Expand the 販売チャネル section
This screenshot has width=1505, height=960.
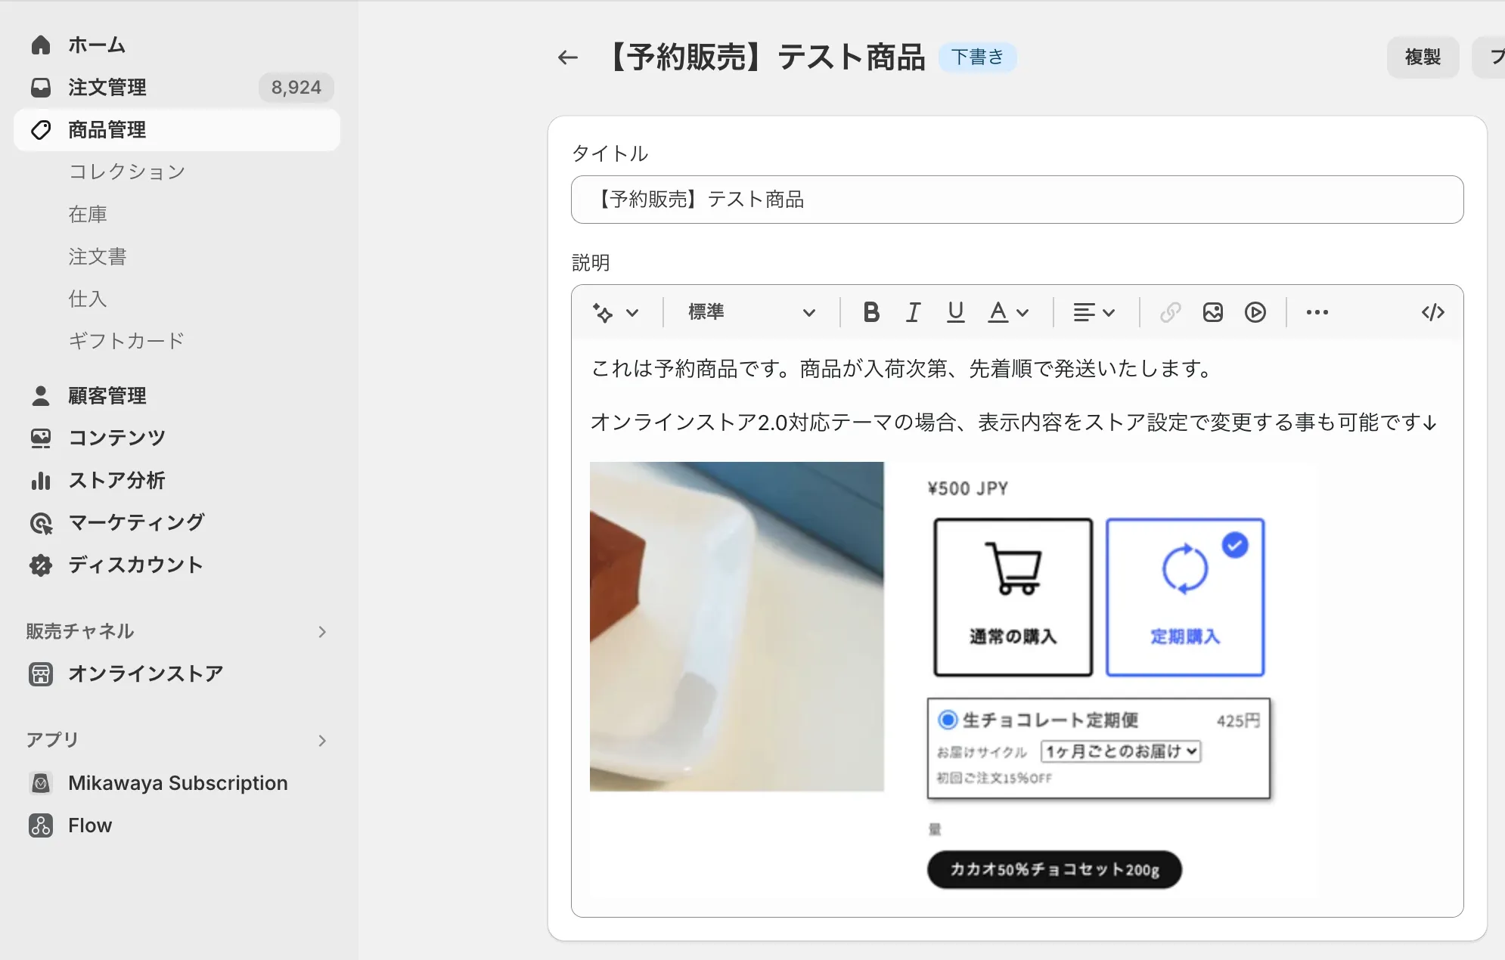[322, 632]
